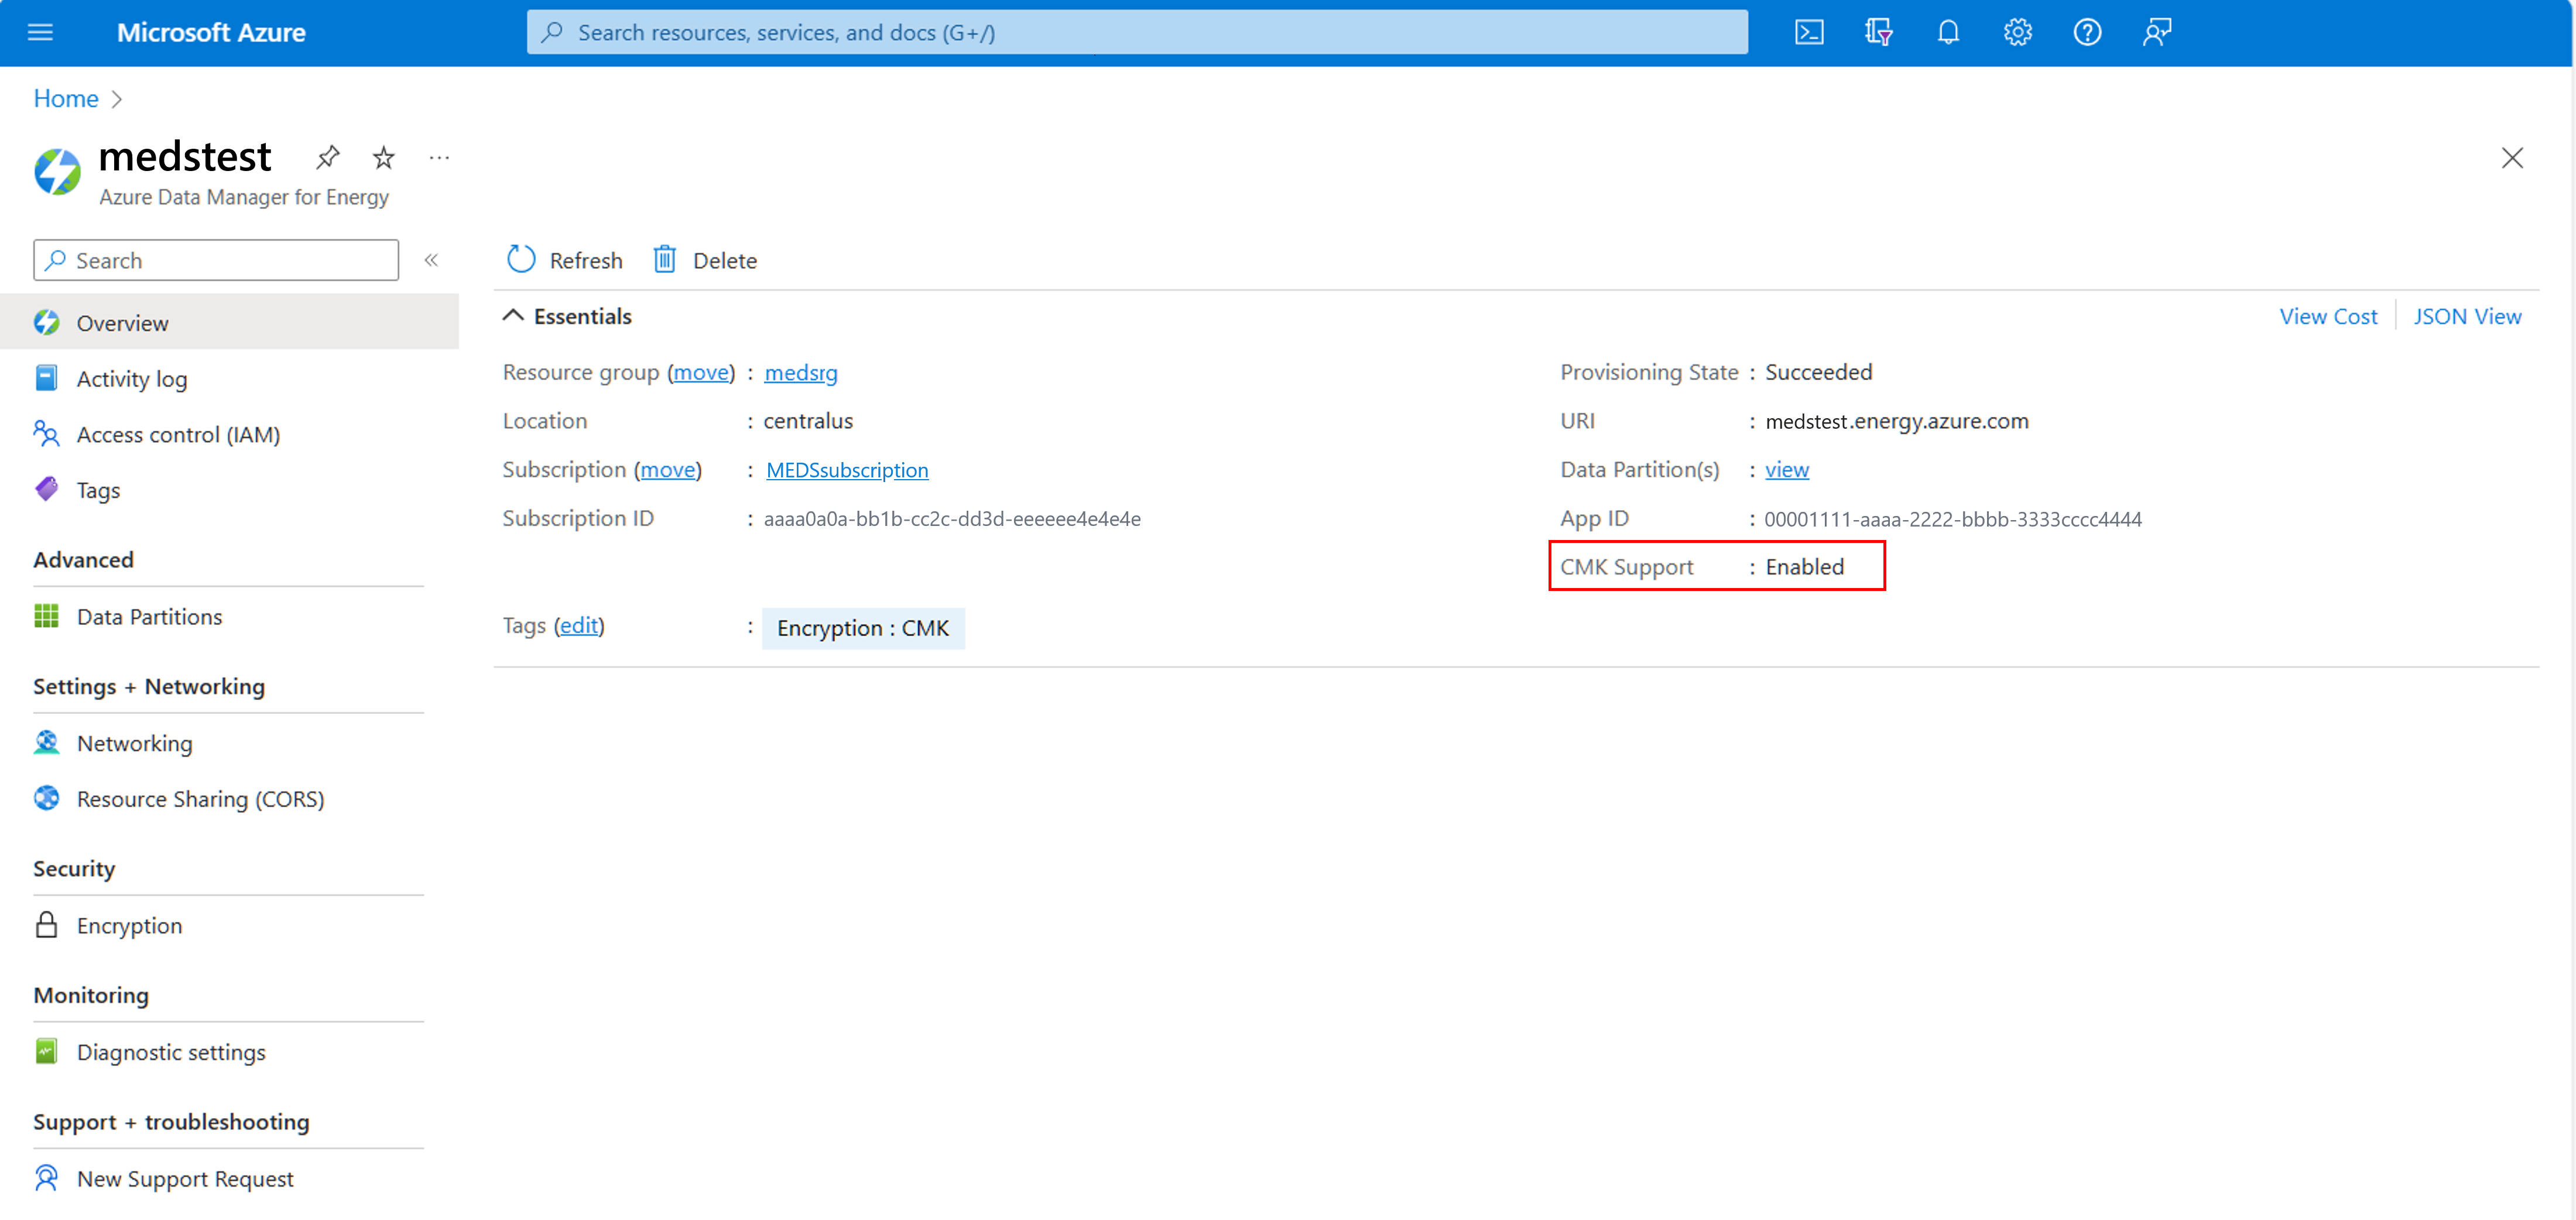
Task: Open the help pane question mark icon
Action: 2087,31
